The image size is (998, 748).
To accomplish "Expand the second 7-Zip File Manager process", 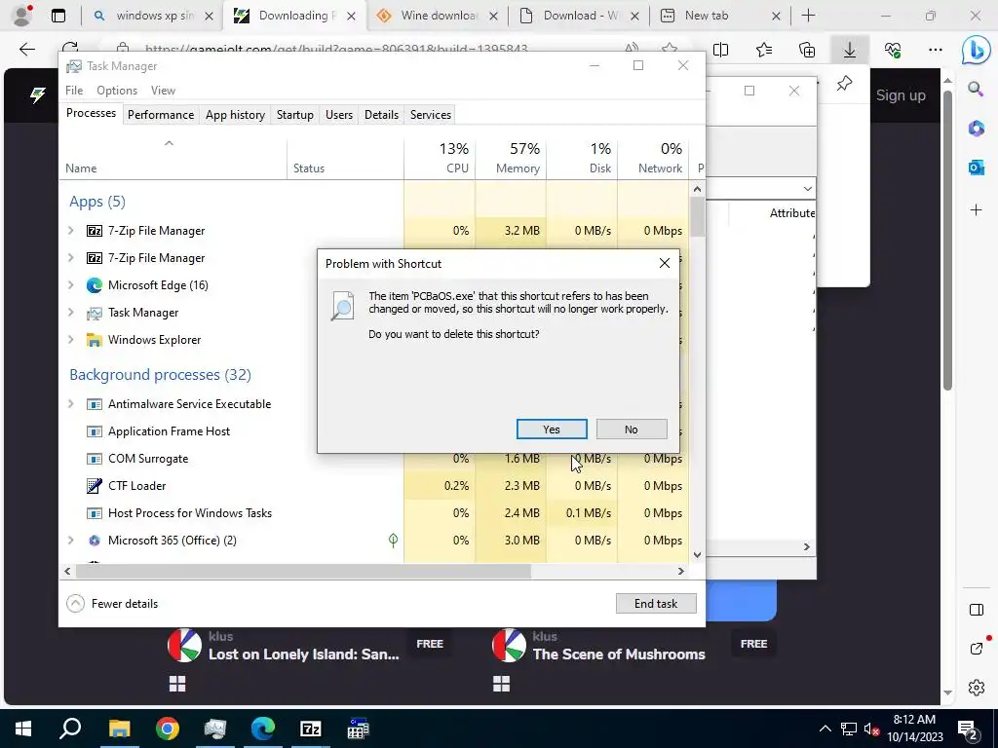I will pyautogui.click(x=70, y=257).
